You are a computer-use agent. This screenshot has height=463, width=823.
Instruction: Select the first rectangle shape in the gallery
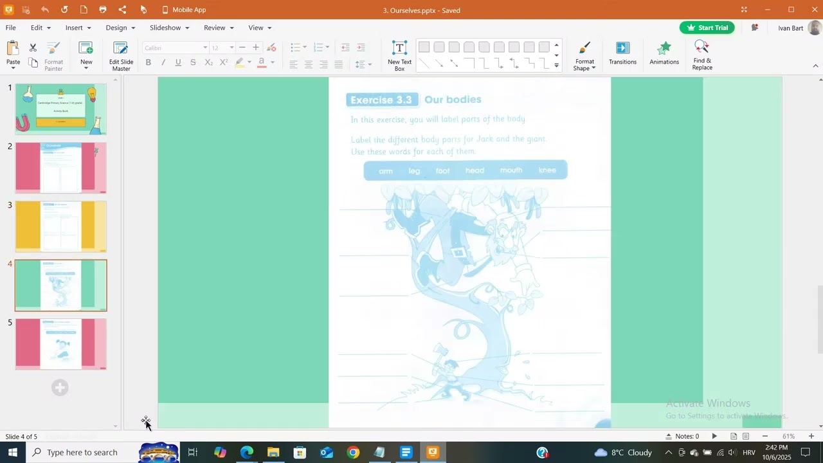tap(424, 47)
